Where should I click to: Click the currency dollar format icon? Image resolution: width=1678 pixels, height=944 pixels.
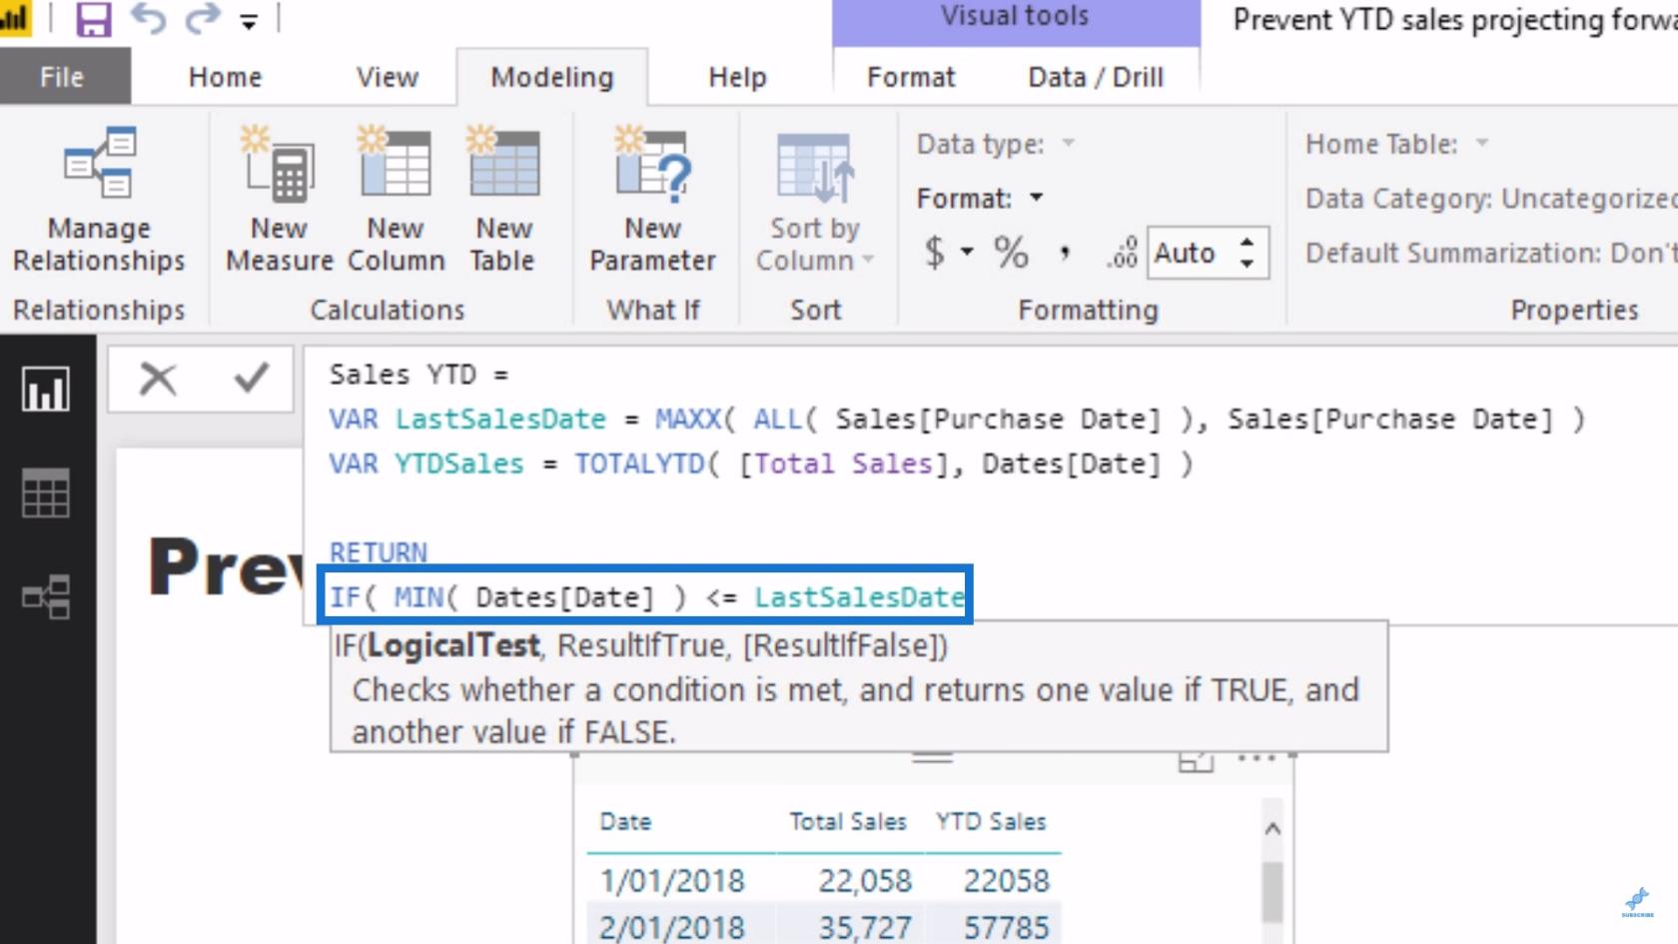(x=935, y=252)
